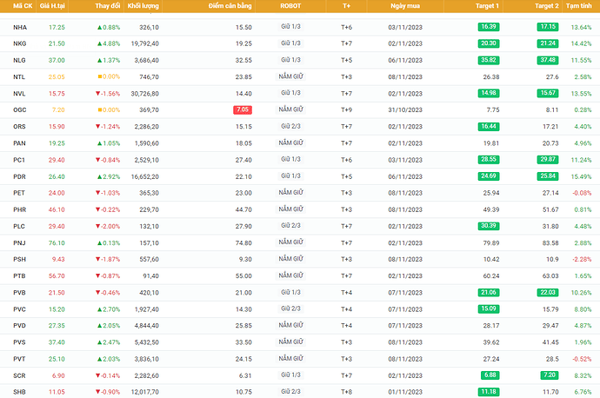Image resolution: width=600 pixels, height=398 pixels.
Task: Click PVB's Target 2 badge 22.03
Action: tap(548, 293)
